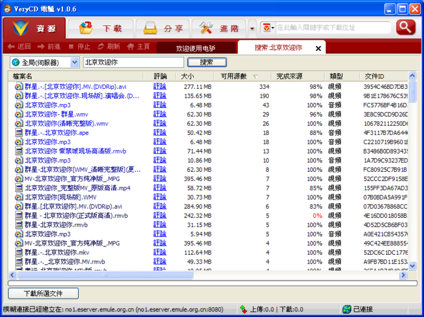Click upload/download arrows status icon
This screenshot has width=424, height=317.
click(243, 309)
